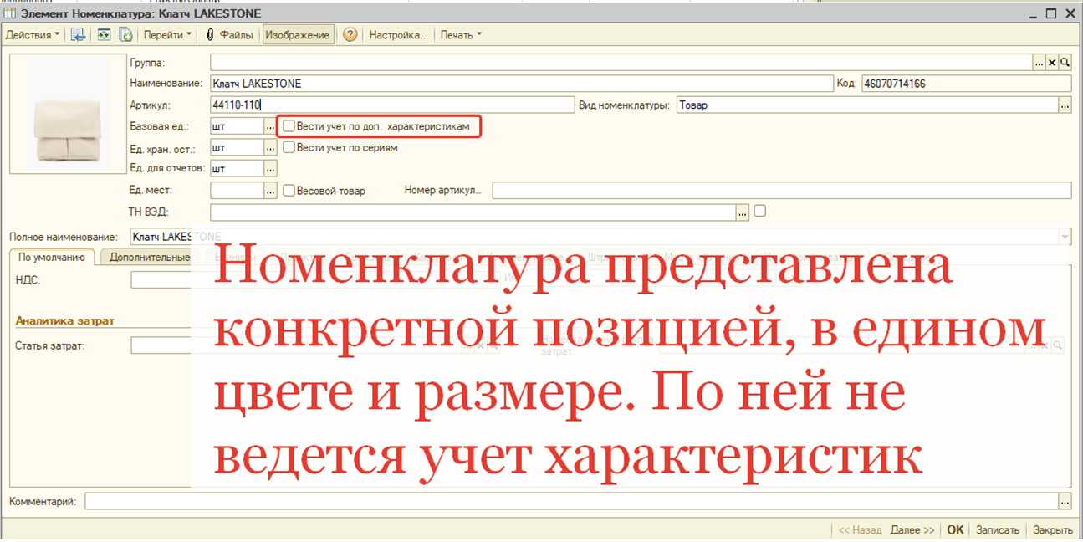
Task: Click the Записать button
Action: 997,530
